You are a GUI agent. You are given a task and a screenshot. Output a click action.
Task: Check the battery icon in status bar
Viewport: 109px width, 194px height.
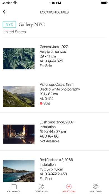click(104, 3)
